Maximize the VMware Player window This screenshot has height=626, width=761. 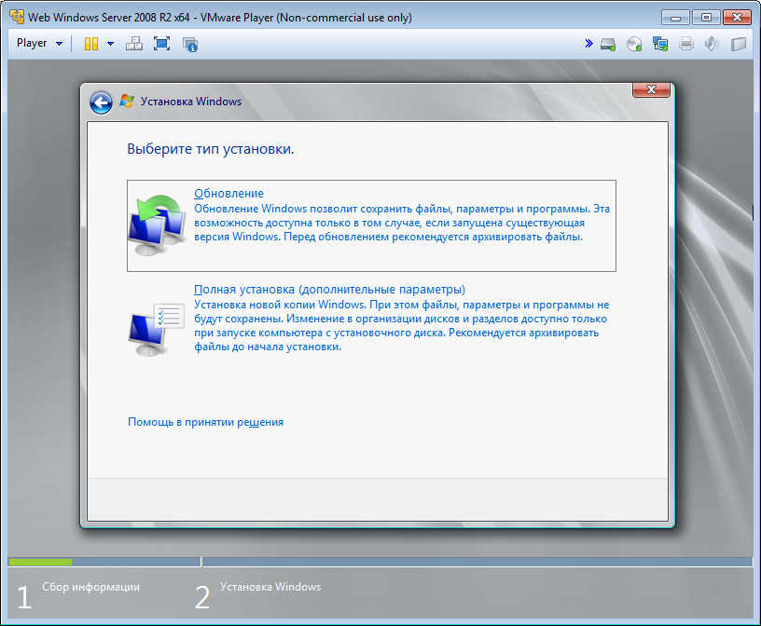pos(706,18)
